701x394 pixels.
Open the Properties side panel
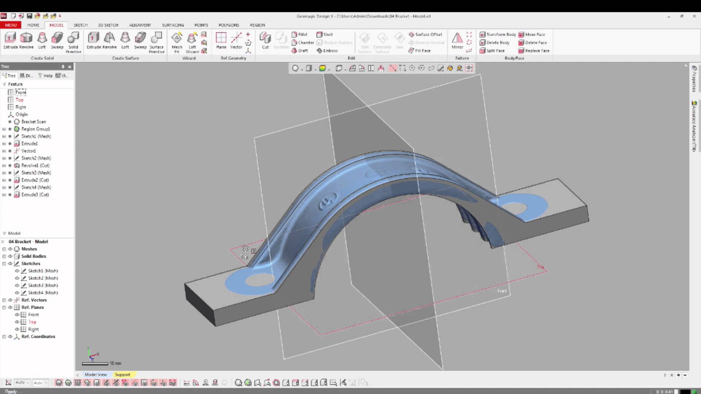[694, 79]
